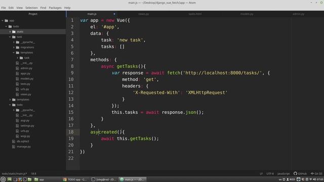324x182 pixels.
Task: Click the file icon next to settings.py
Action: pyautogui.click(x=17, y=126)
